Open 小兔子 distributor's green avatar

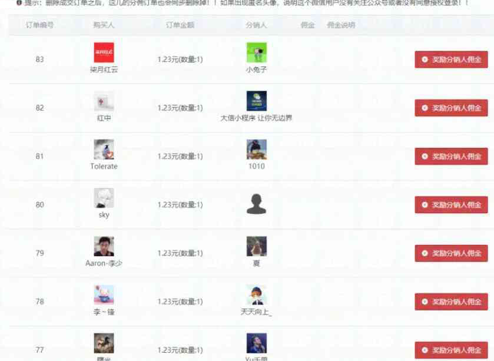(x=257, y=52)
